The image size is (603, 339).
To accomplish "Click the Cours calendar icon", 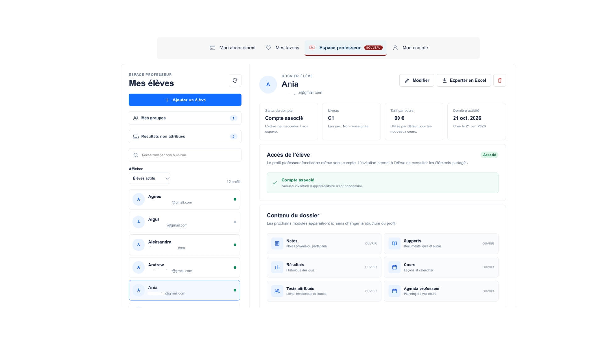I will click(x=394, y=267).
